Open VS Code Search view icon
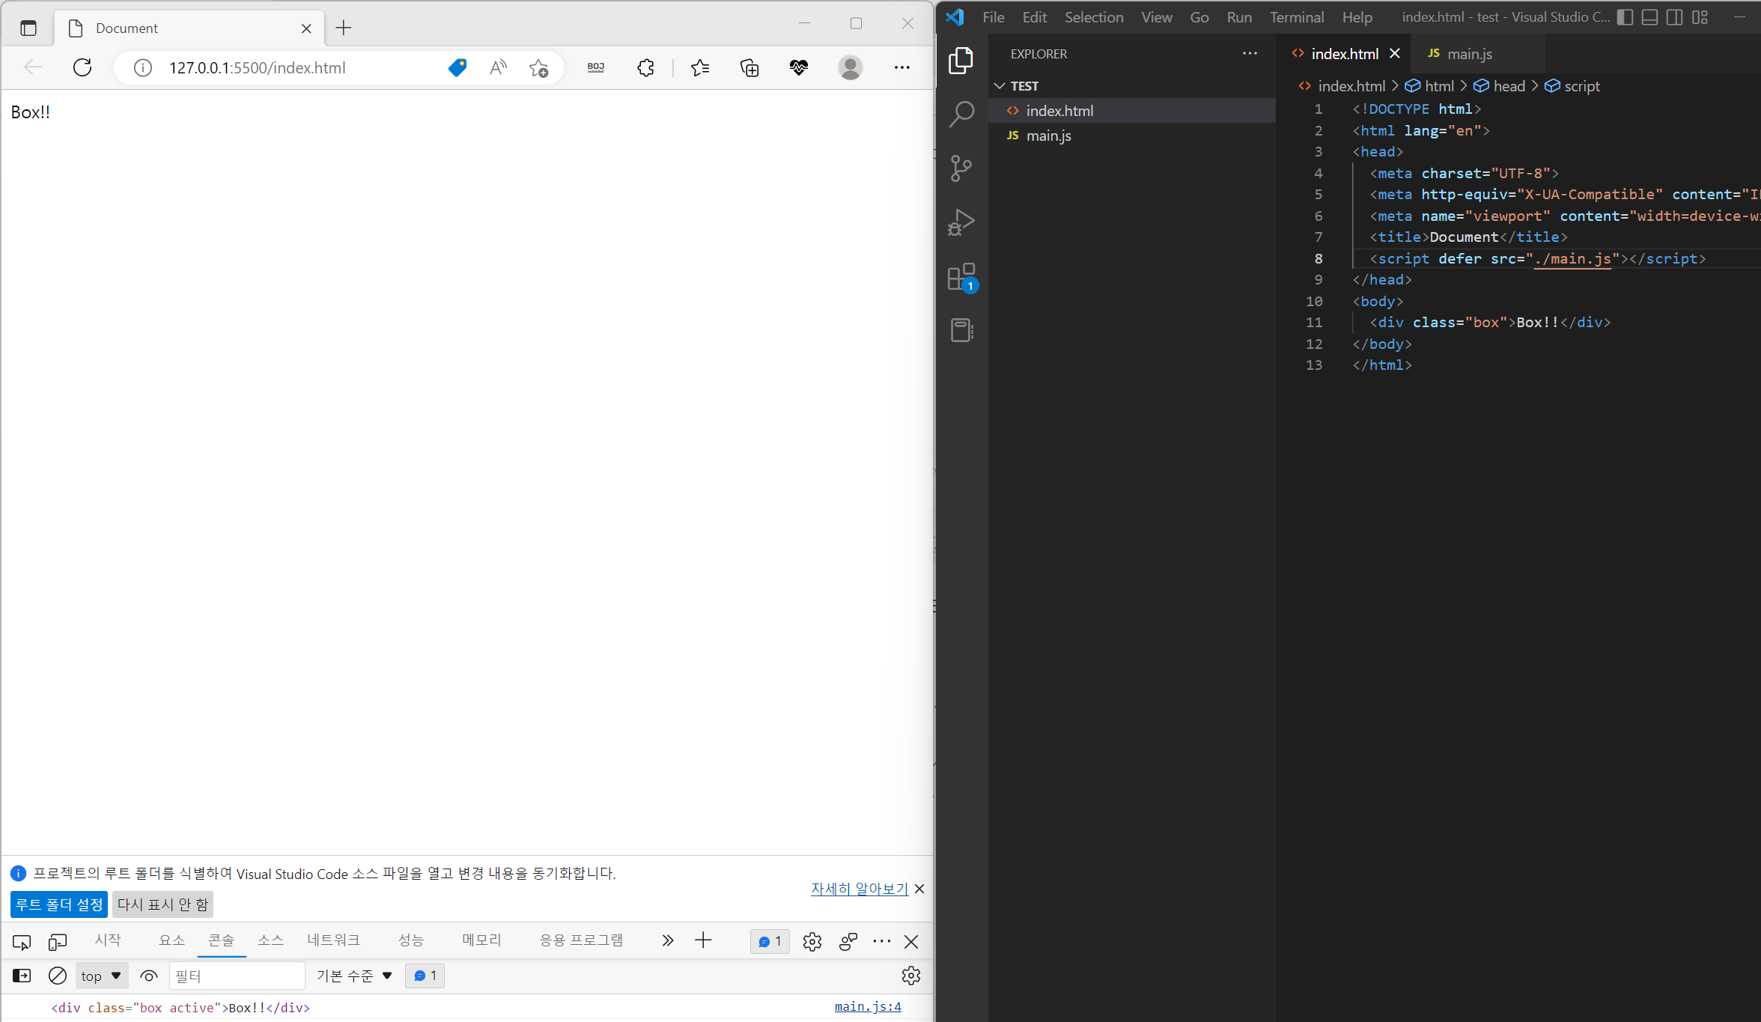 pos(961,114)
